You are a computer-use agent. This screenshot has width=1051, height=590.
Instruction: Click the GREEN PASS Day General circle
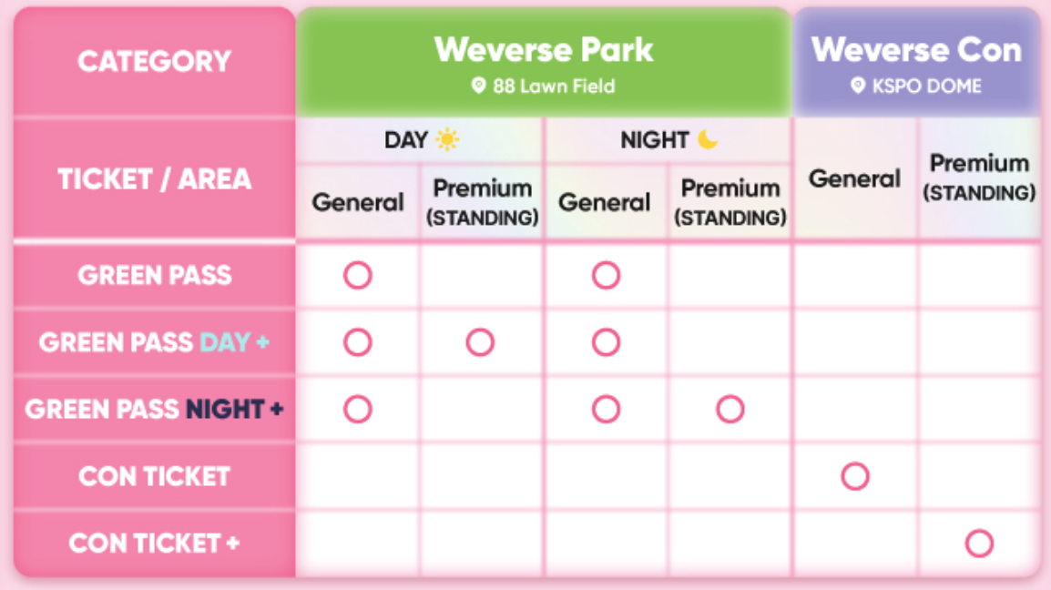(x=358, y=276)
